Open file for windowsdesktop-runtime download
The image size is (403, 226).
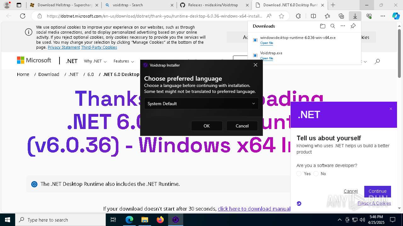click(267, 43)
